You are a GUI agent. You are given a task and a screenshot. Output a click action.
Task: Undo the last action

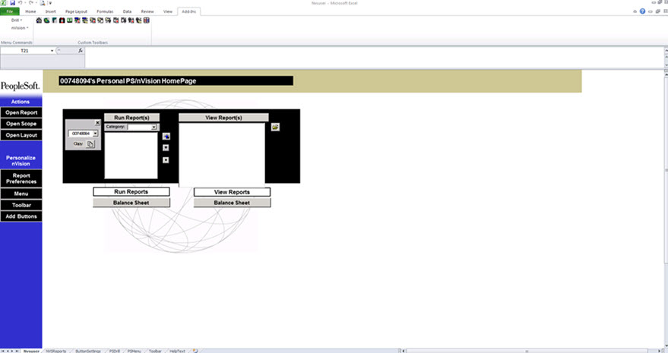[20, 3]
